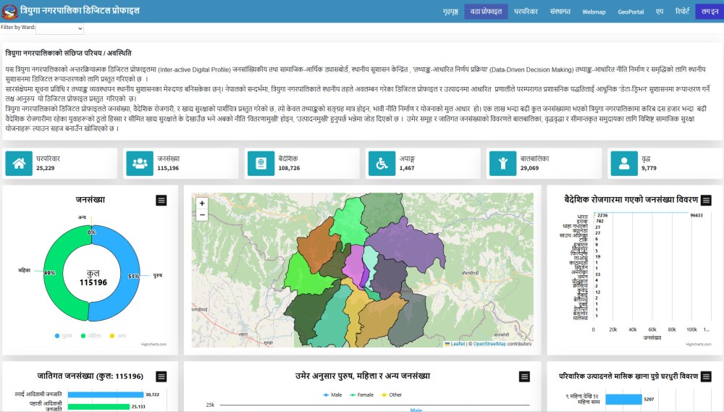Screen dimensions: 724x412
Task: Click the house icon on घरपरिवार card
Action: [19, 164]
